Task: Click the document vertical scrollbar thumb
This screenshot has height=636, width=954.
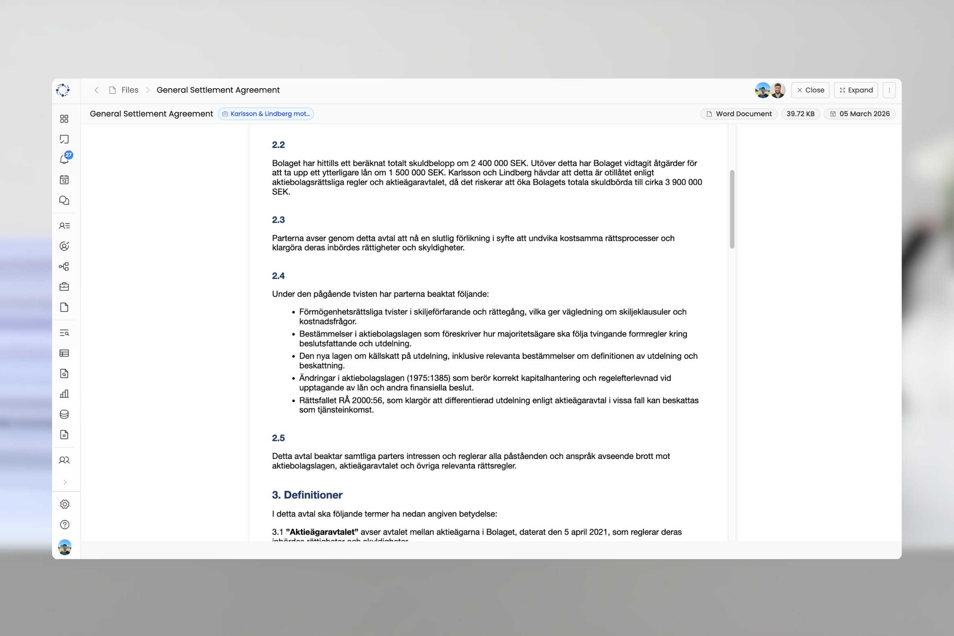Action: click(732, 209)
